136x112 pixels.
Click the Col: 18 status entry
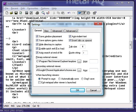(x=36, y=106)
